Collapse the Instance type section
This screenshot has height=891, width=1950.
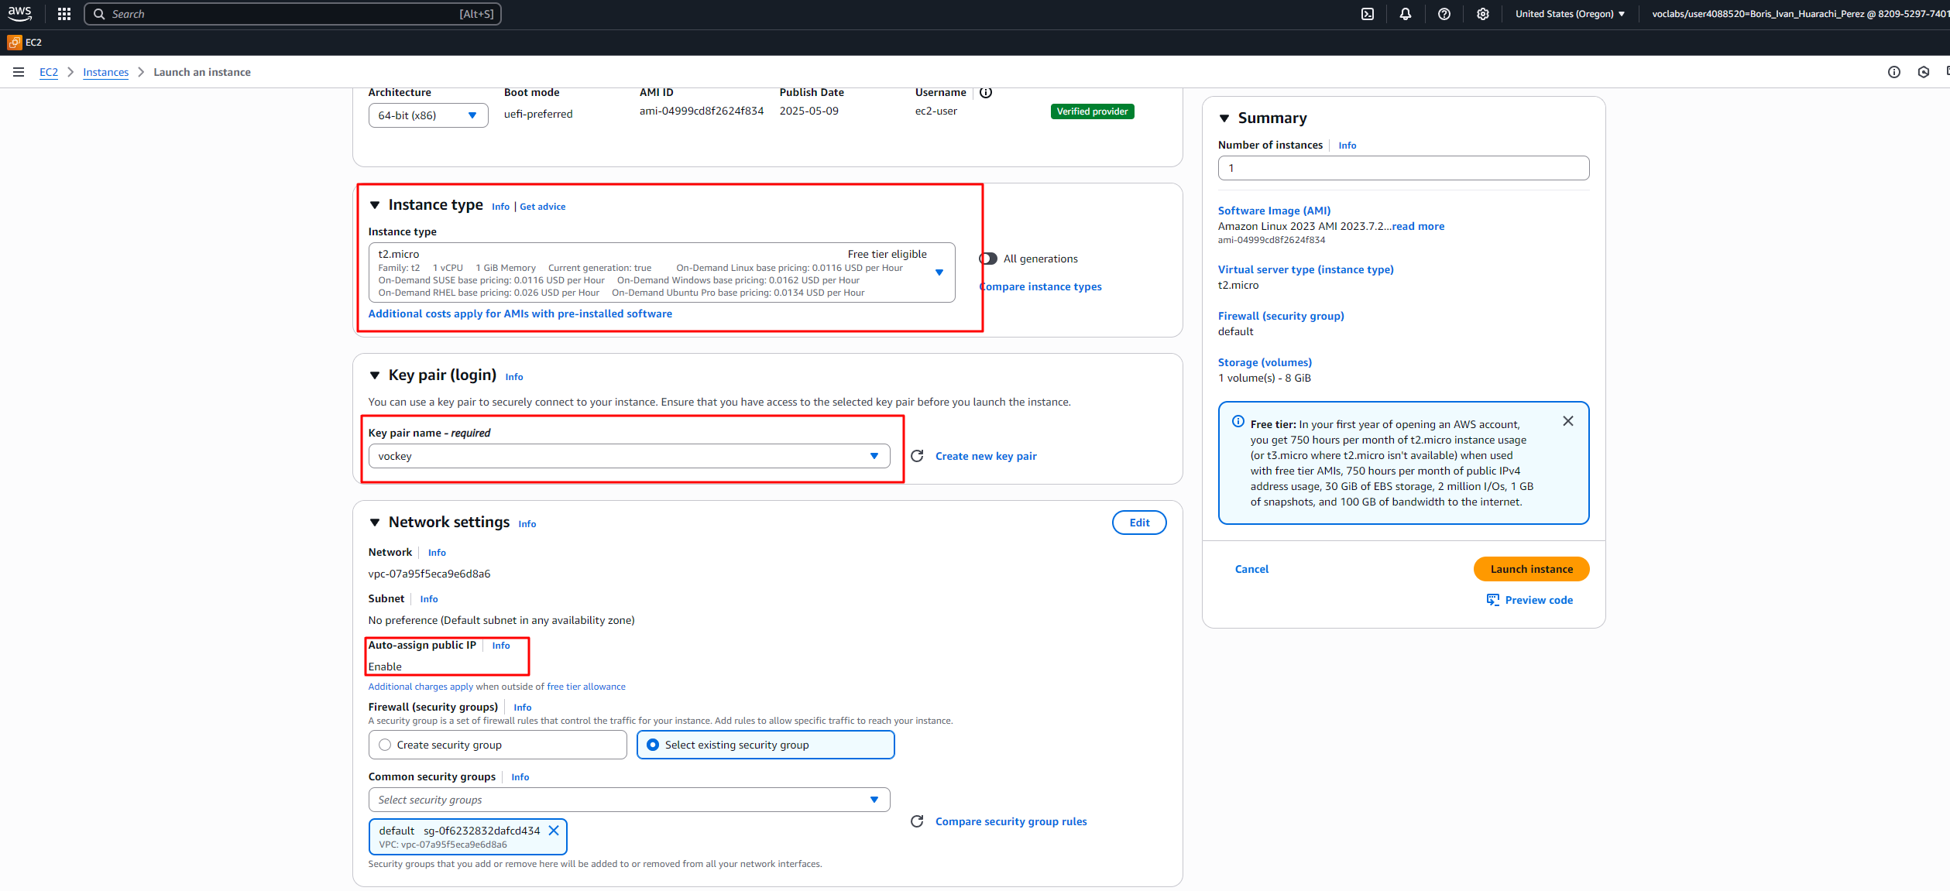tap(375, 205)
